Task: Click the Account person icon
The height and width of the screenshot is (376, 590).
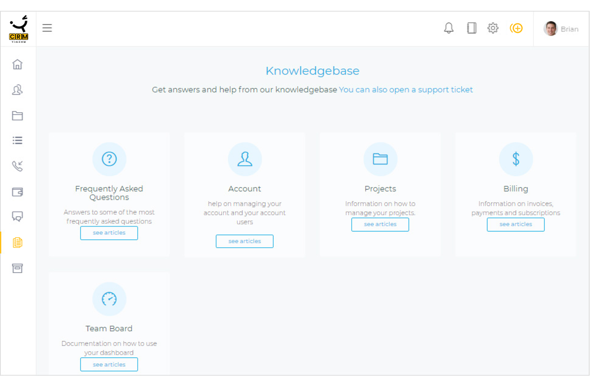Action: click(245, 159)
